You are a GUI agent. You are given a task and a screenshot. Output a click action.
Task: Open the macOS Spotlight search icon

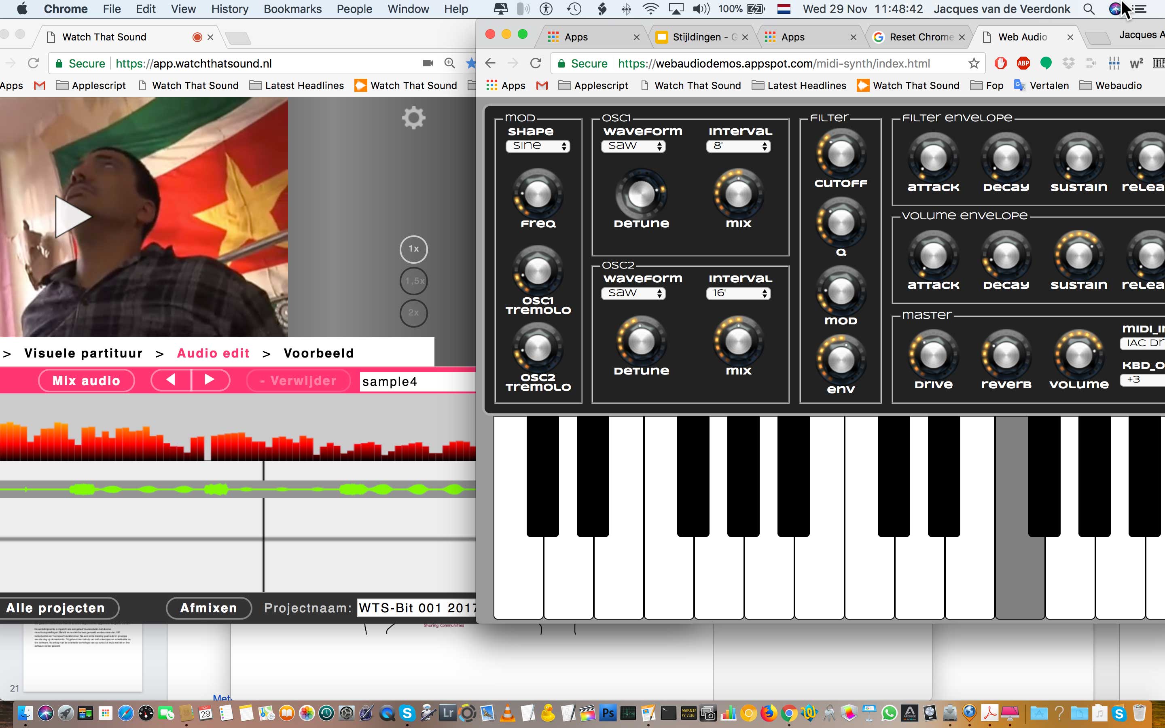click(x=1089, y=9)
